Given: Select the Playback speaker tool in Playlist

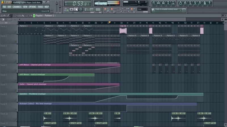Looking at the screenshot, I should tap(31, 16).
